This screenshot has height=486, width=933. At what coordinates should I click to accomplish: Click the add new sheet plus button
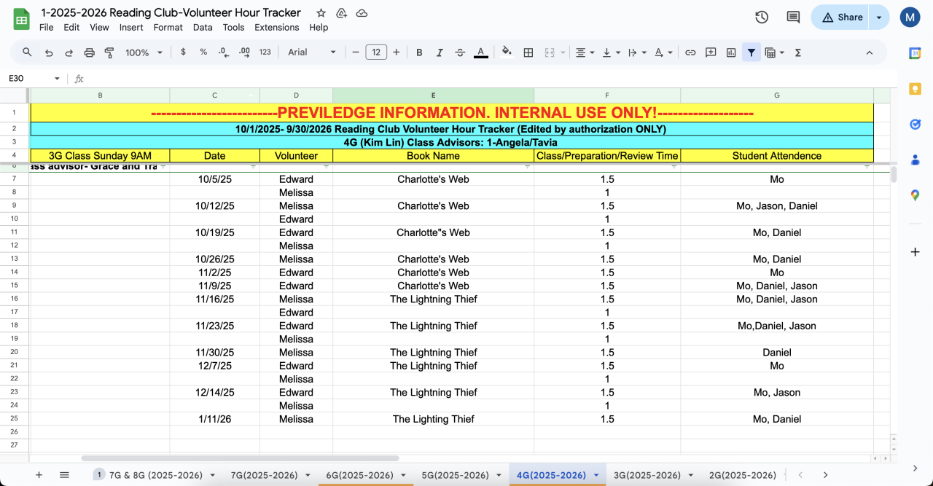pyautogui.click(x=39, y=475)
